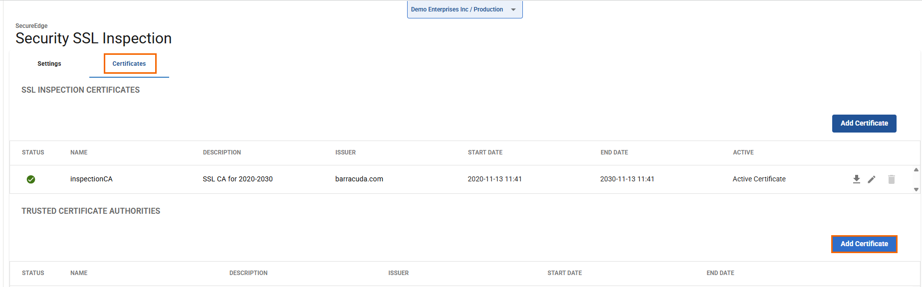Edit the inspectionCA certificate with pencil icon
The height and width of the screenshot is (287, 922).
872,179
